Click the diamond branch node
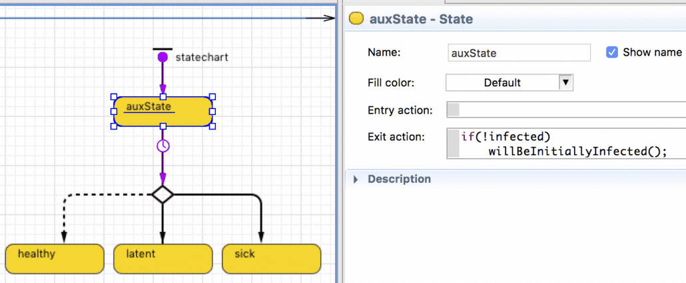 [163, 195]
